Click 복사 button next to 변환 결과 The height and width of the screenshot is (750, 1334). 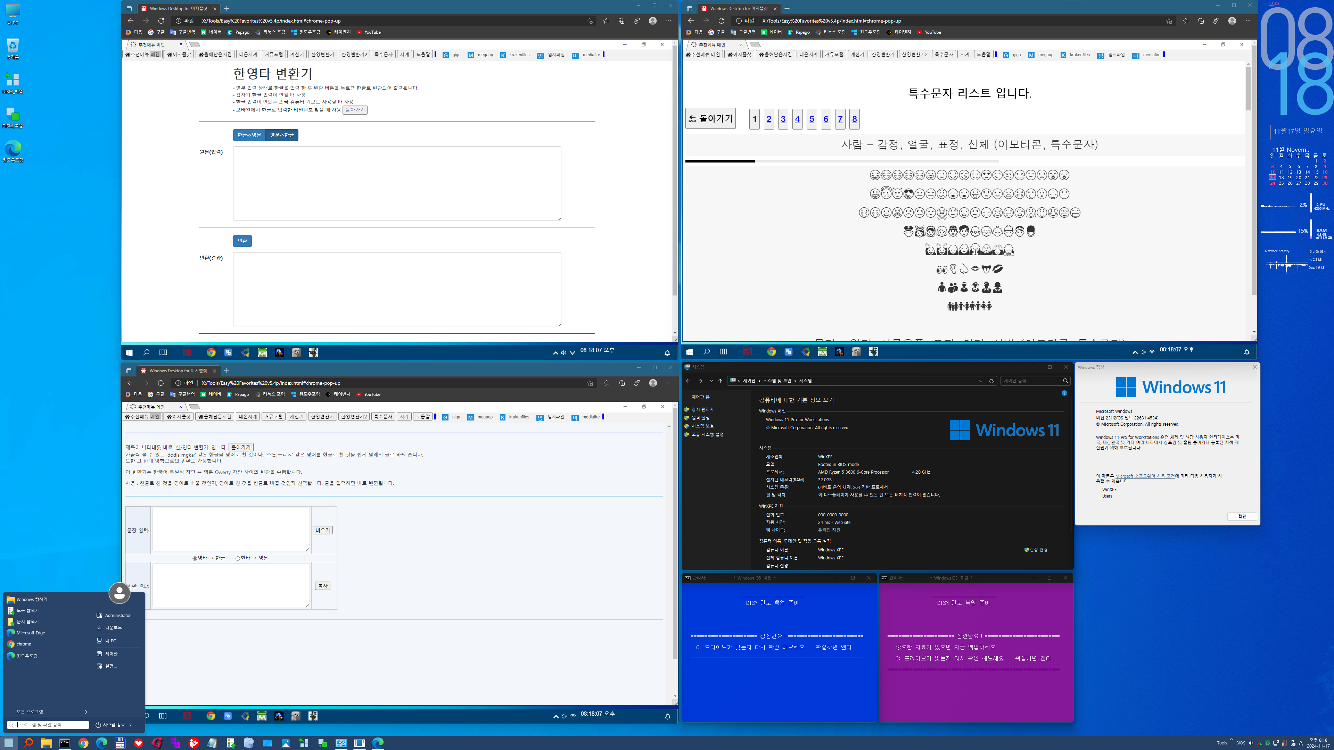coord(323,586)
